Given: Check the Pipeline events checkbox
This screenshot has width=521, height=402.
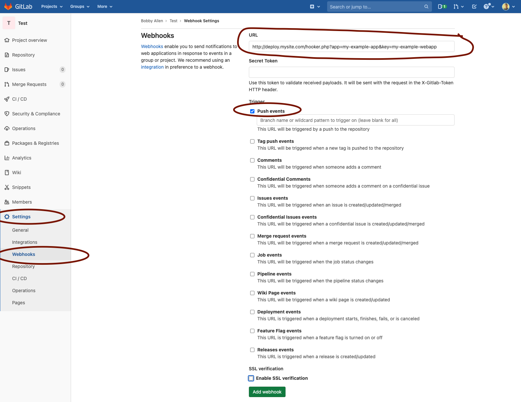Looking at the screenshot, I should tap(252, 274).
